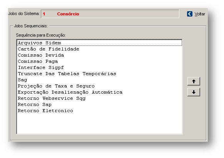This screenshot has height=158, width=224.
Task: Select Exportação Desalienação Automática job
Action: coord(99,92)
